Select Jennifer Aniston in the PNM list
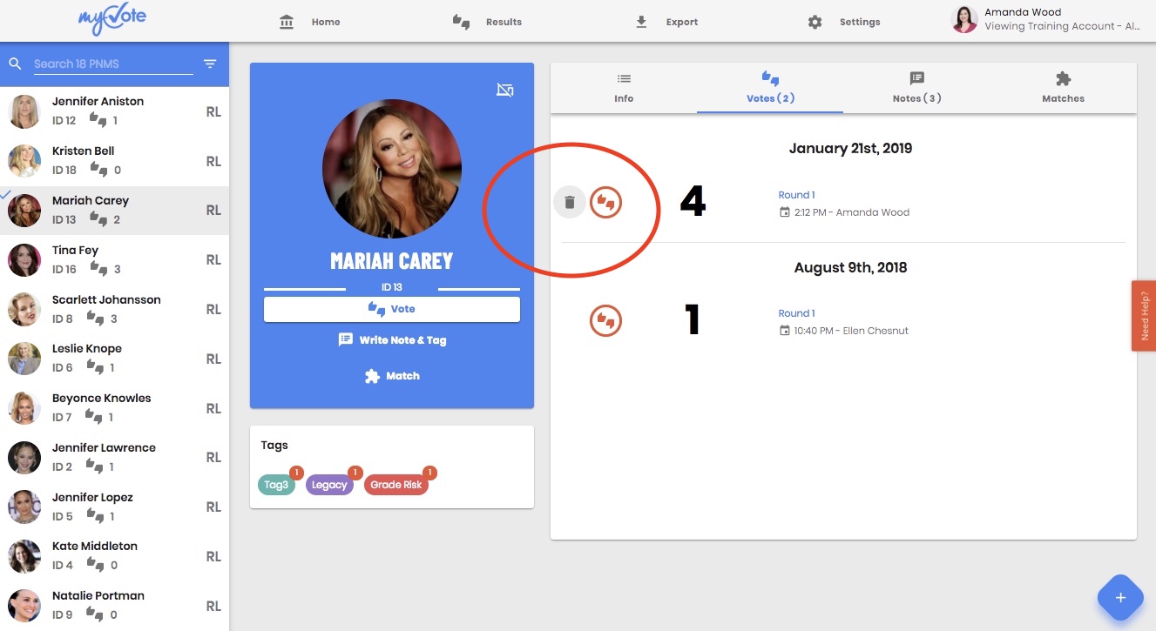This screenshot has height=631, width=1156. (x=114, y=111)
